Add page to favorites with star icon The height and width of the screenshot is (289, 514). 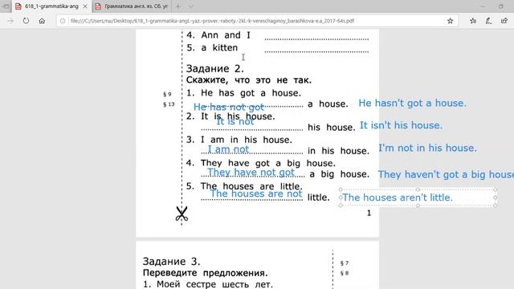[451, 21]
